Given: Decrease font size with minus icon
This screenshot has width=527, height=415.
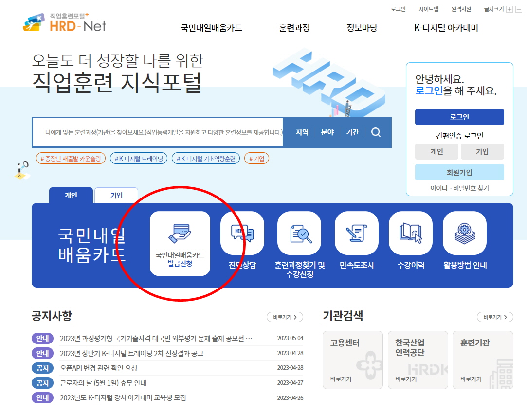Looking at the screenshot, I should [x=519, y=9].
